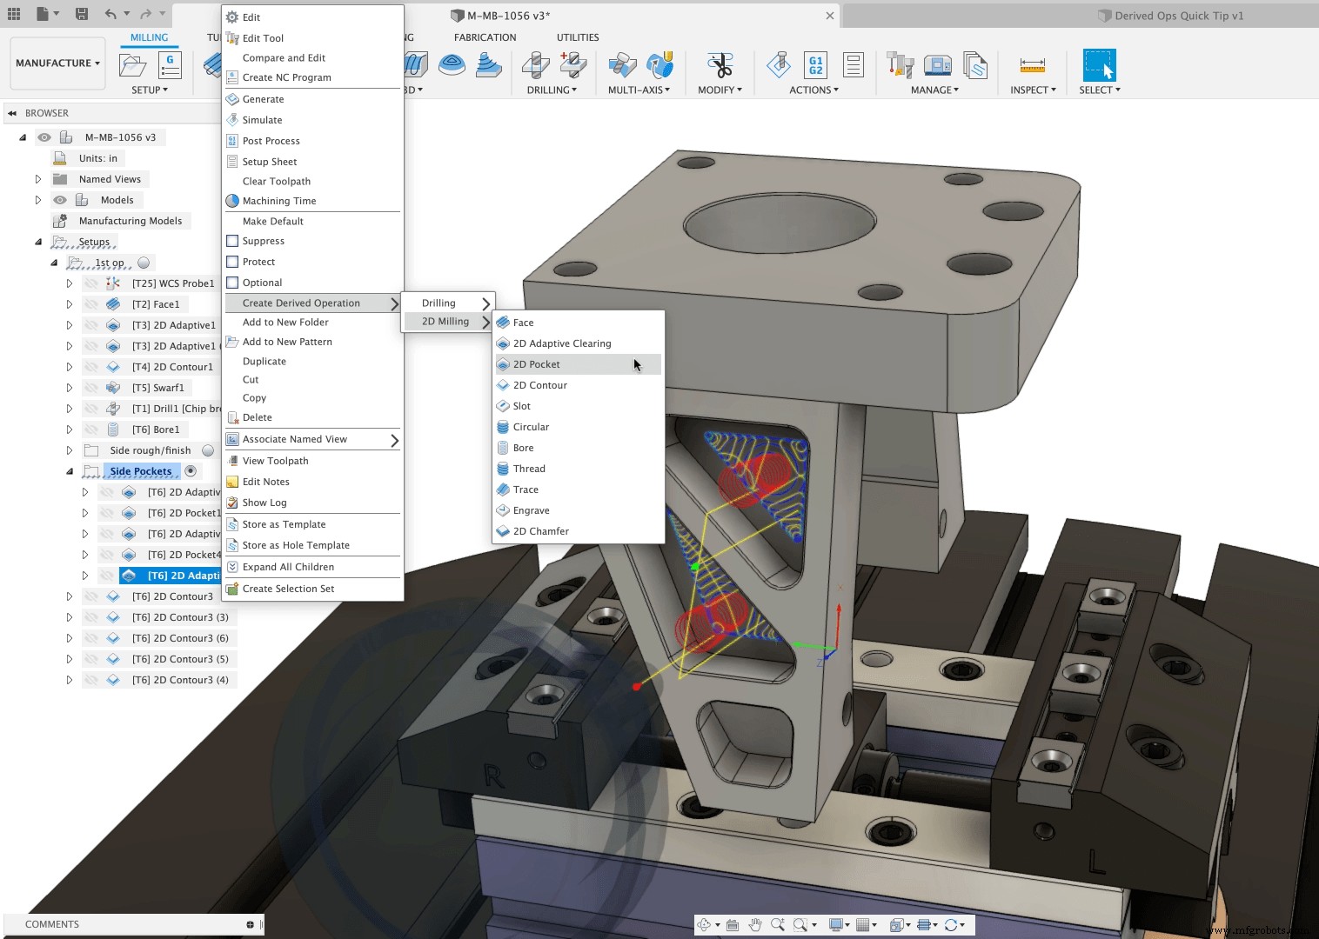Open the COMMENTS panel at bottom left
The height and width of the screenshot is (939, 1319).
coord(50,923)
